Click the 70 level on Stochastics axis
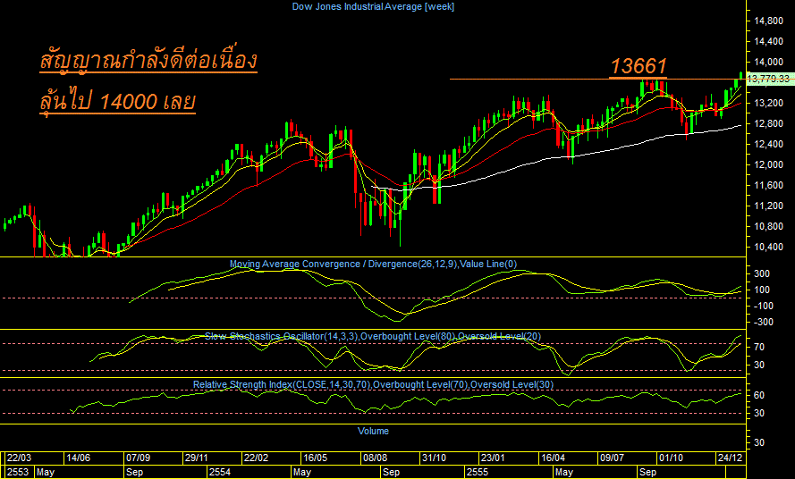Image resolution: width=795 pixels, height=479 pixels. [759, 348]
